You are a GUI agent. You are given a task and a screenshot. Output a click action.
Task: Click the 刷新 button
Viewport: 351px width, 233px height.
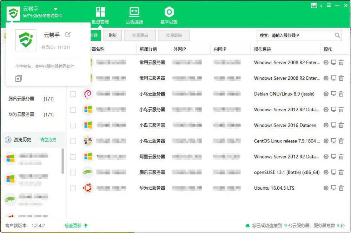click(112, 35)
